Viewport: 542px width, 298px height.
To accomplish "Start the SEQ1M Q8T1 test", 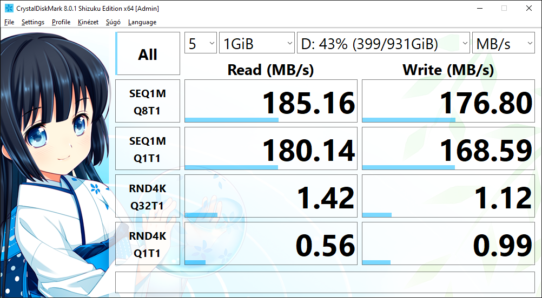I will tap(148, 101).
